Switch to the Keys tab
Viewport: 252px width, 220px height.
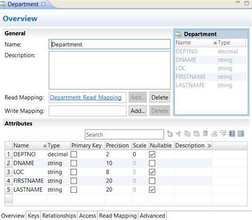33,216
